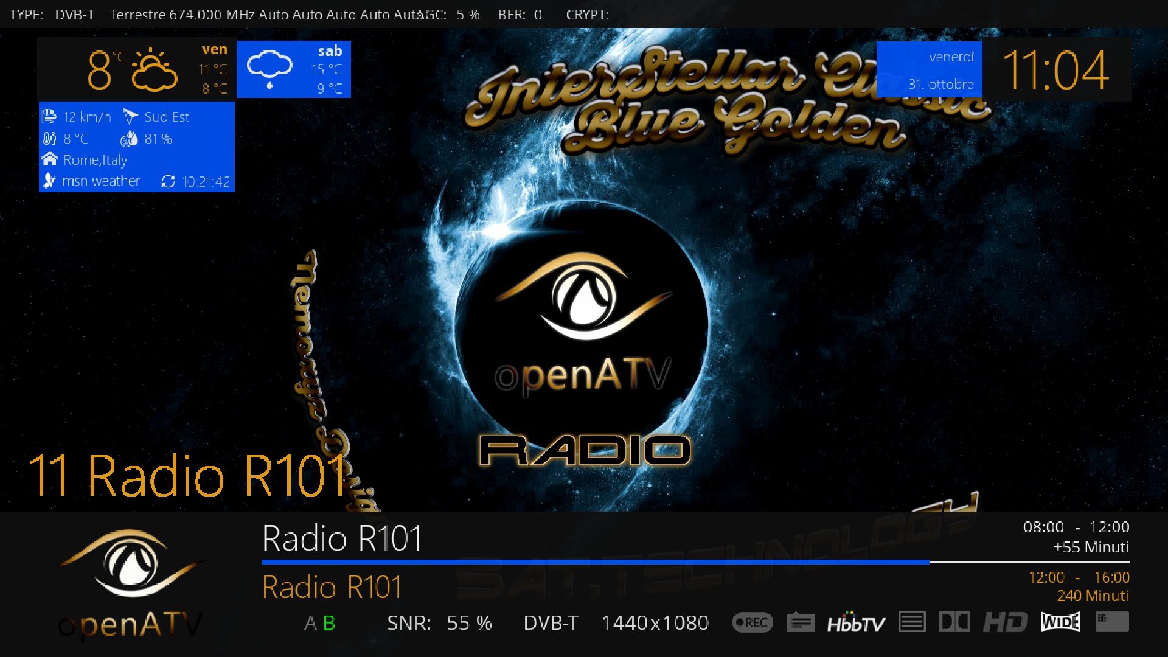Click the msn weather refresh icon
This screenshot has width=1168, height=657.
tap(168, 181)
